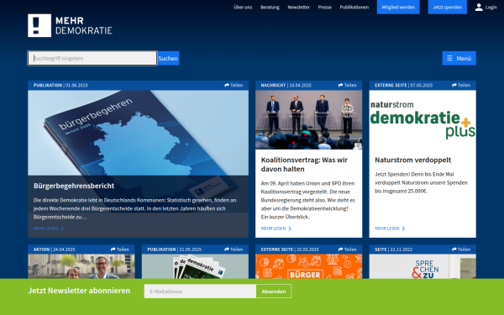Open the Aktion card photo with two men

(x=81, y=266)
